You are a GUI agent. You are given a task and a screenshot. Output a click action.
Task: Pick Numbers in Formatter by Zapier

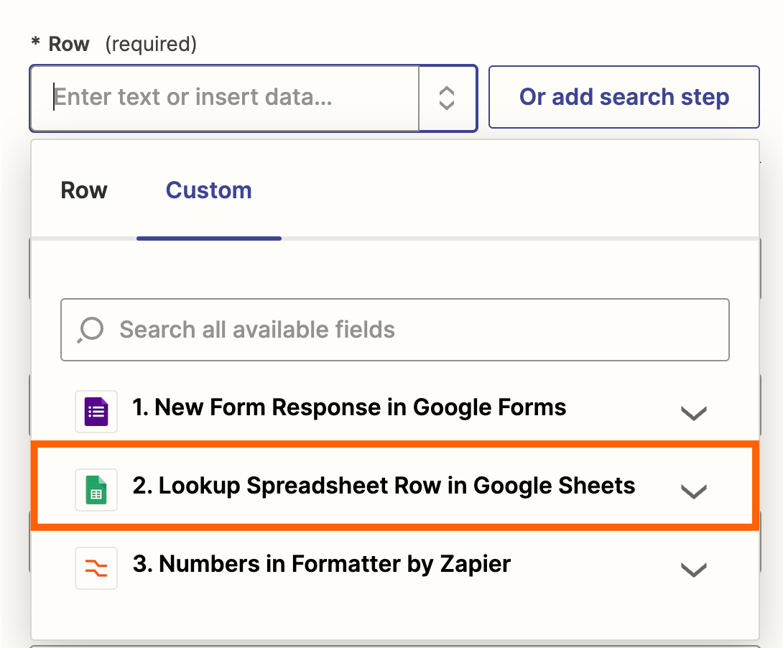point(322,564)
